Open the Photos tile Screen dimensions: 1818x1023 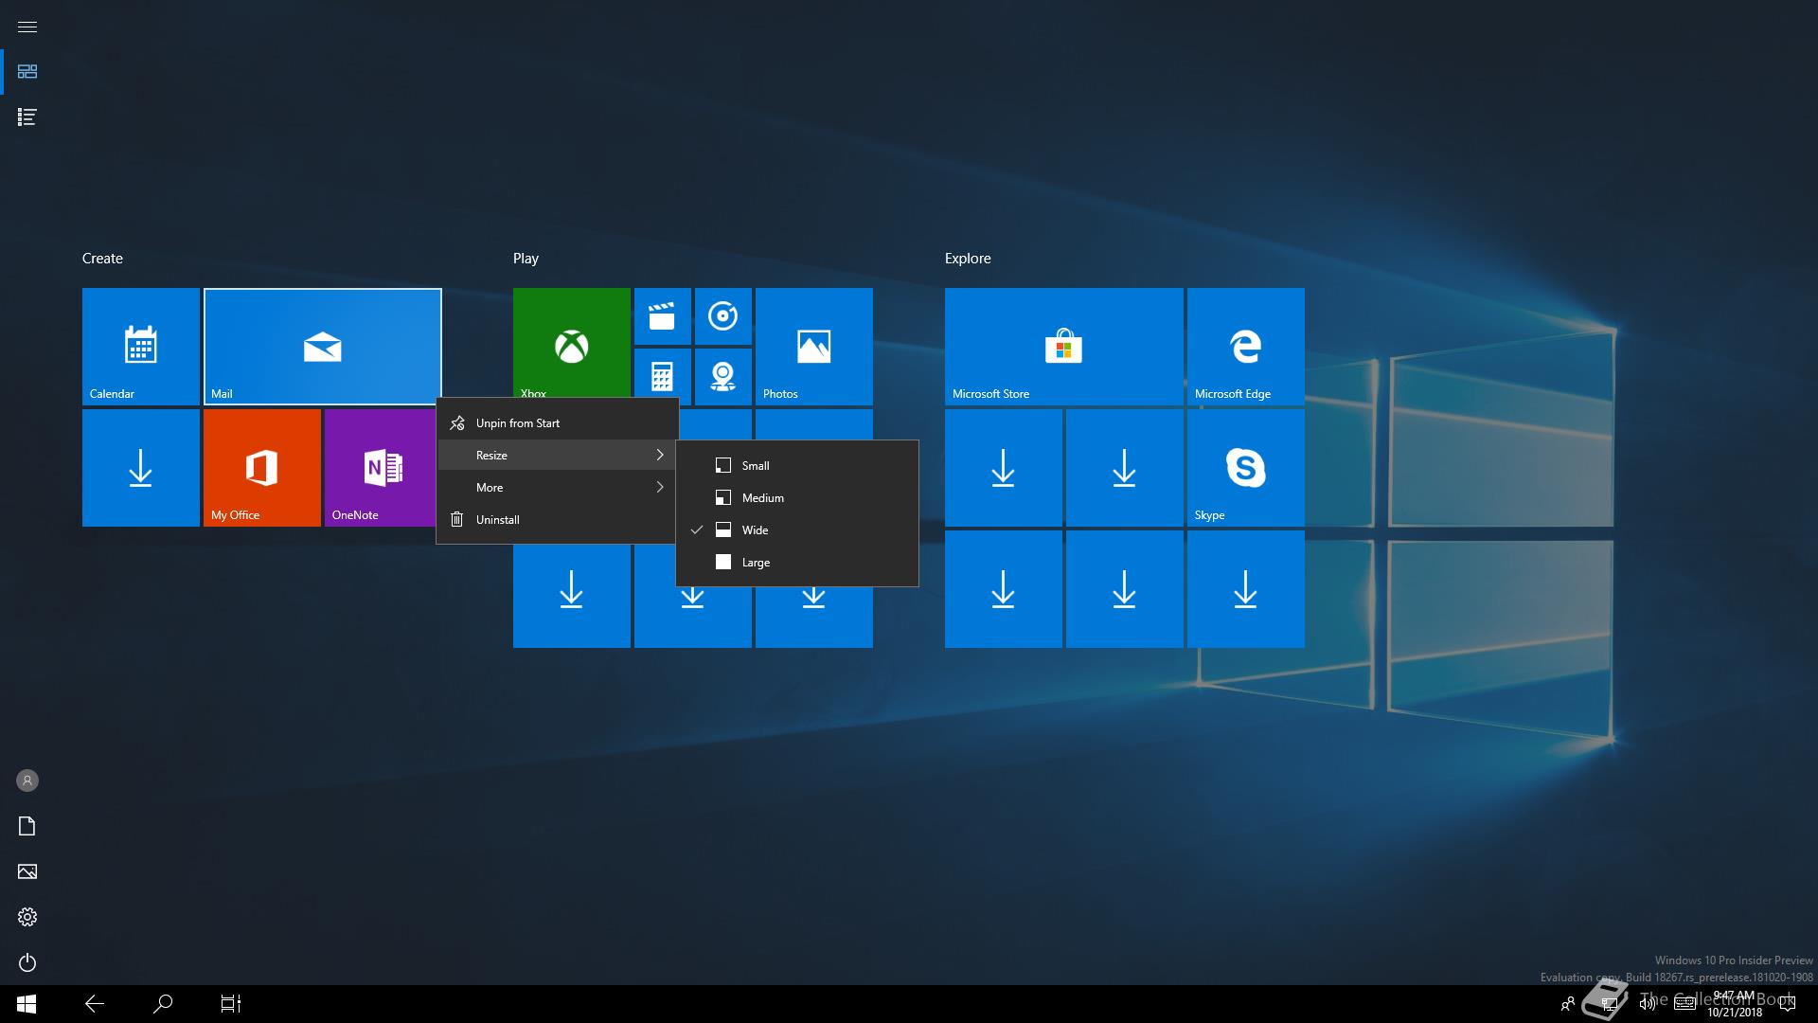pyautogui.click(x=813, y=347)
